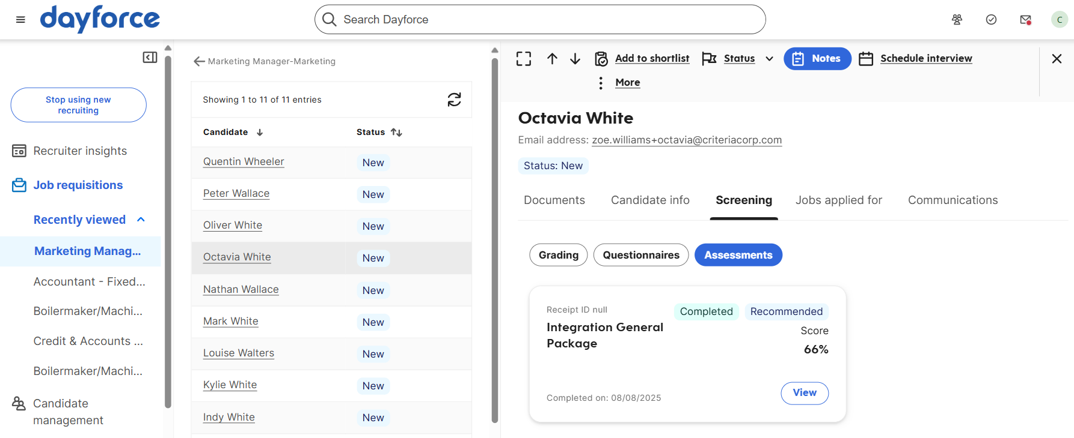This screenshot has width=1074, height=438.
Task: Open candidate Kylie White
Action: [x=230, y=385]
